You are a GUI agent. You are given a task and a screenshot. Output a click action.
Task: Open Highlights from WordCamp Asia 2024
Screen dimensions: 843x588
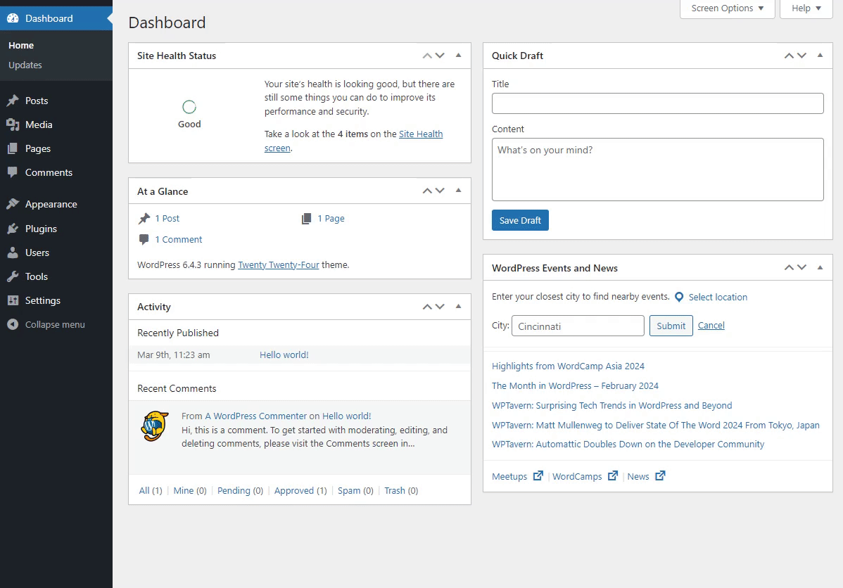point(568,366)
